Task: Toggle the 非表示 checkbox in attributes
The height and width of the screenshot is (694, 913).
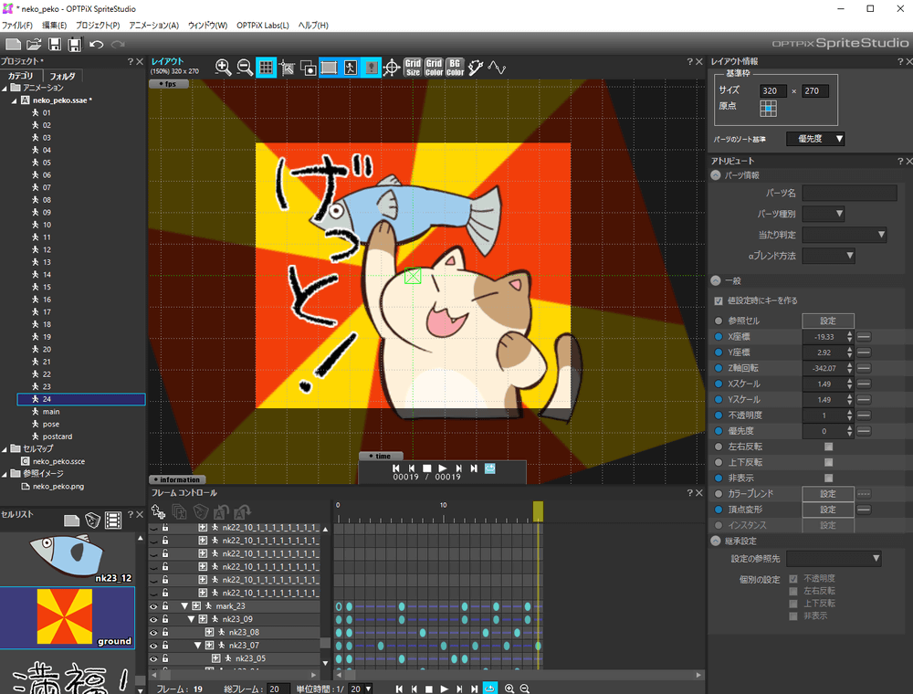Action: coord(829,478)
